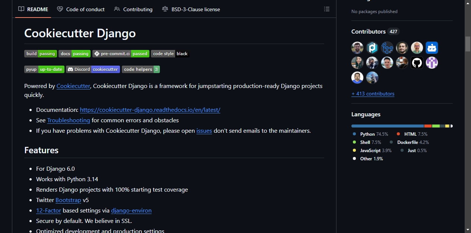Screen dimensions: 471x233
Task: Open the README outline list icon
Action: click(x=327, y=9)
